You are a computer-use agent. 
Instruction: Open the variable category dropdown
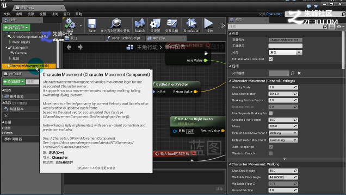click(285, 52)
